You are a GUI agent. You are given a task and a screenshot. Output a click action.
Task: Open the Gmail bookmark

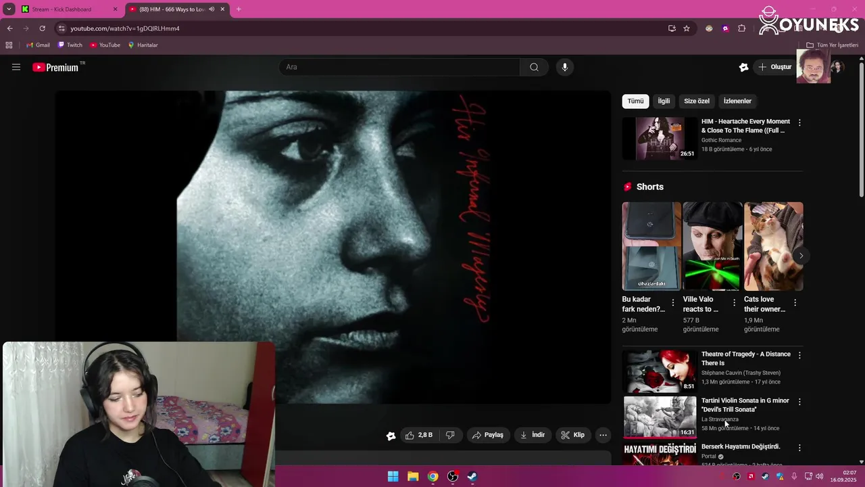[39, 45]
